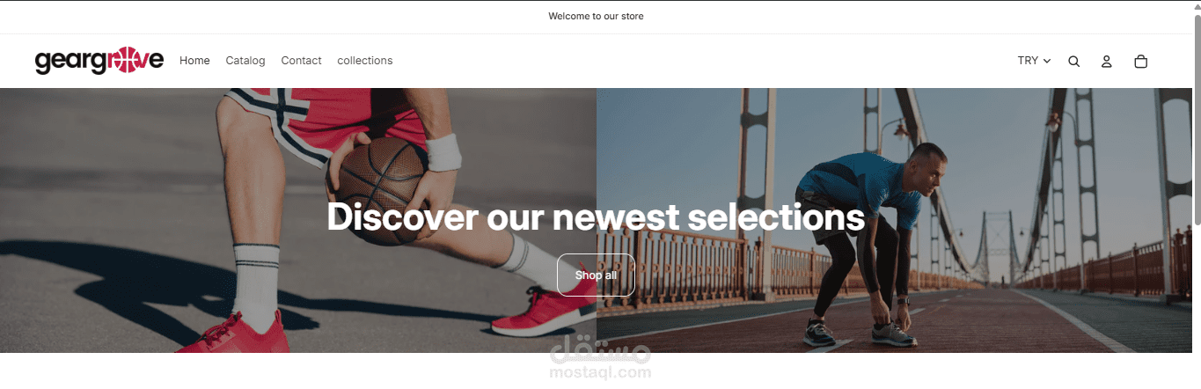The image size is (1201, 389).
Task: Click the mostaql.com watermark
Action: pos(601,363)
